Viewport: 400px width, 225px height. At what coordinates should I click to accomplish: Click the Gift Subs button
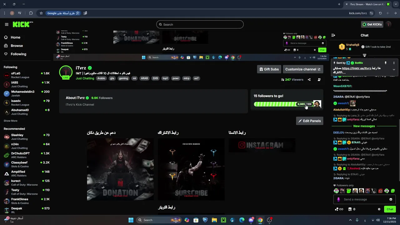269,69
